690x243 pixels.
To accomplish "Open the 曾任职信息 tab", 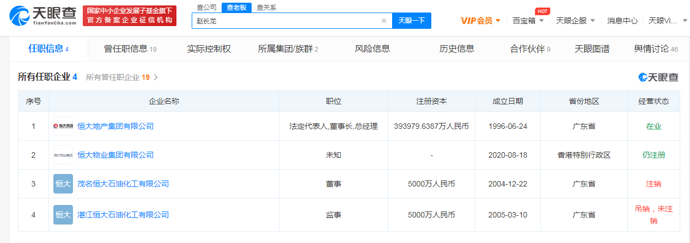I will point(130,49).
